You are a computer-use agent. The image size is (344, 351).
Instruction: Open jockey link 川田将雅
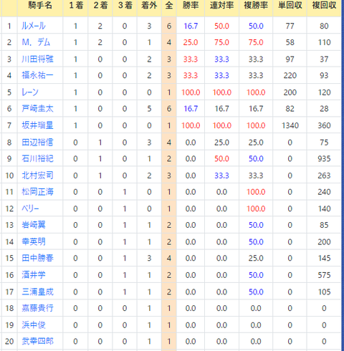[x=37, y=59]
